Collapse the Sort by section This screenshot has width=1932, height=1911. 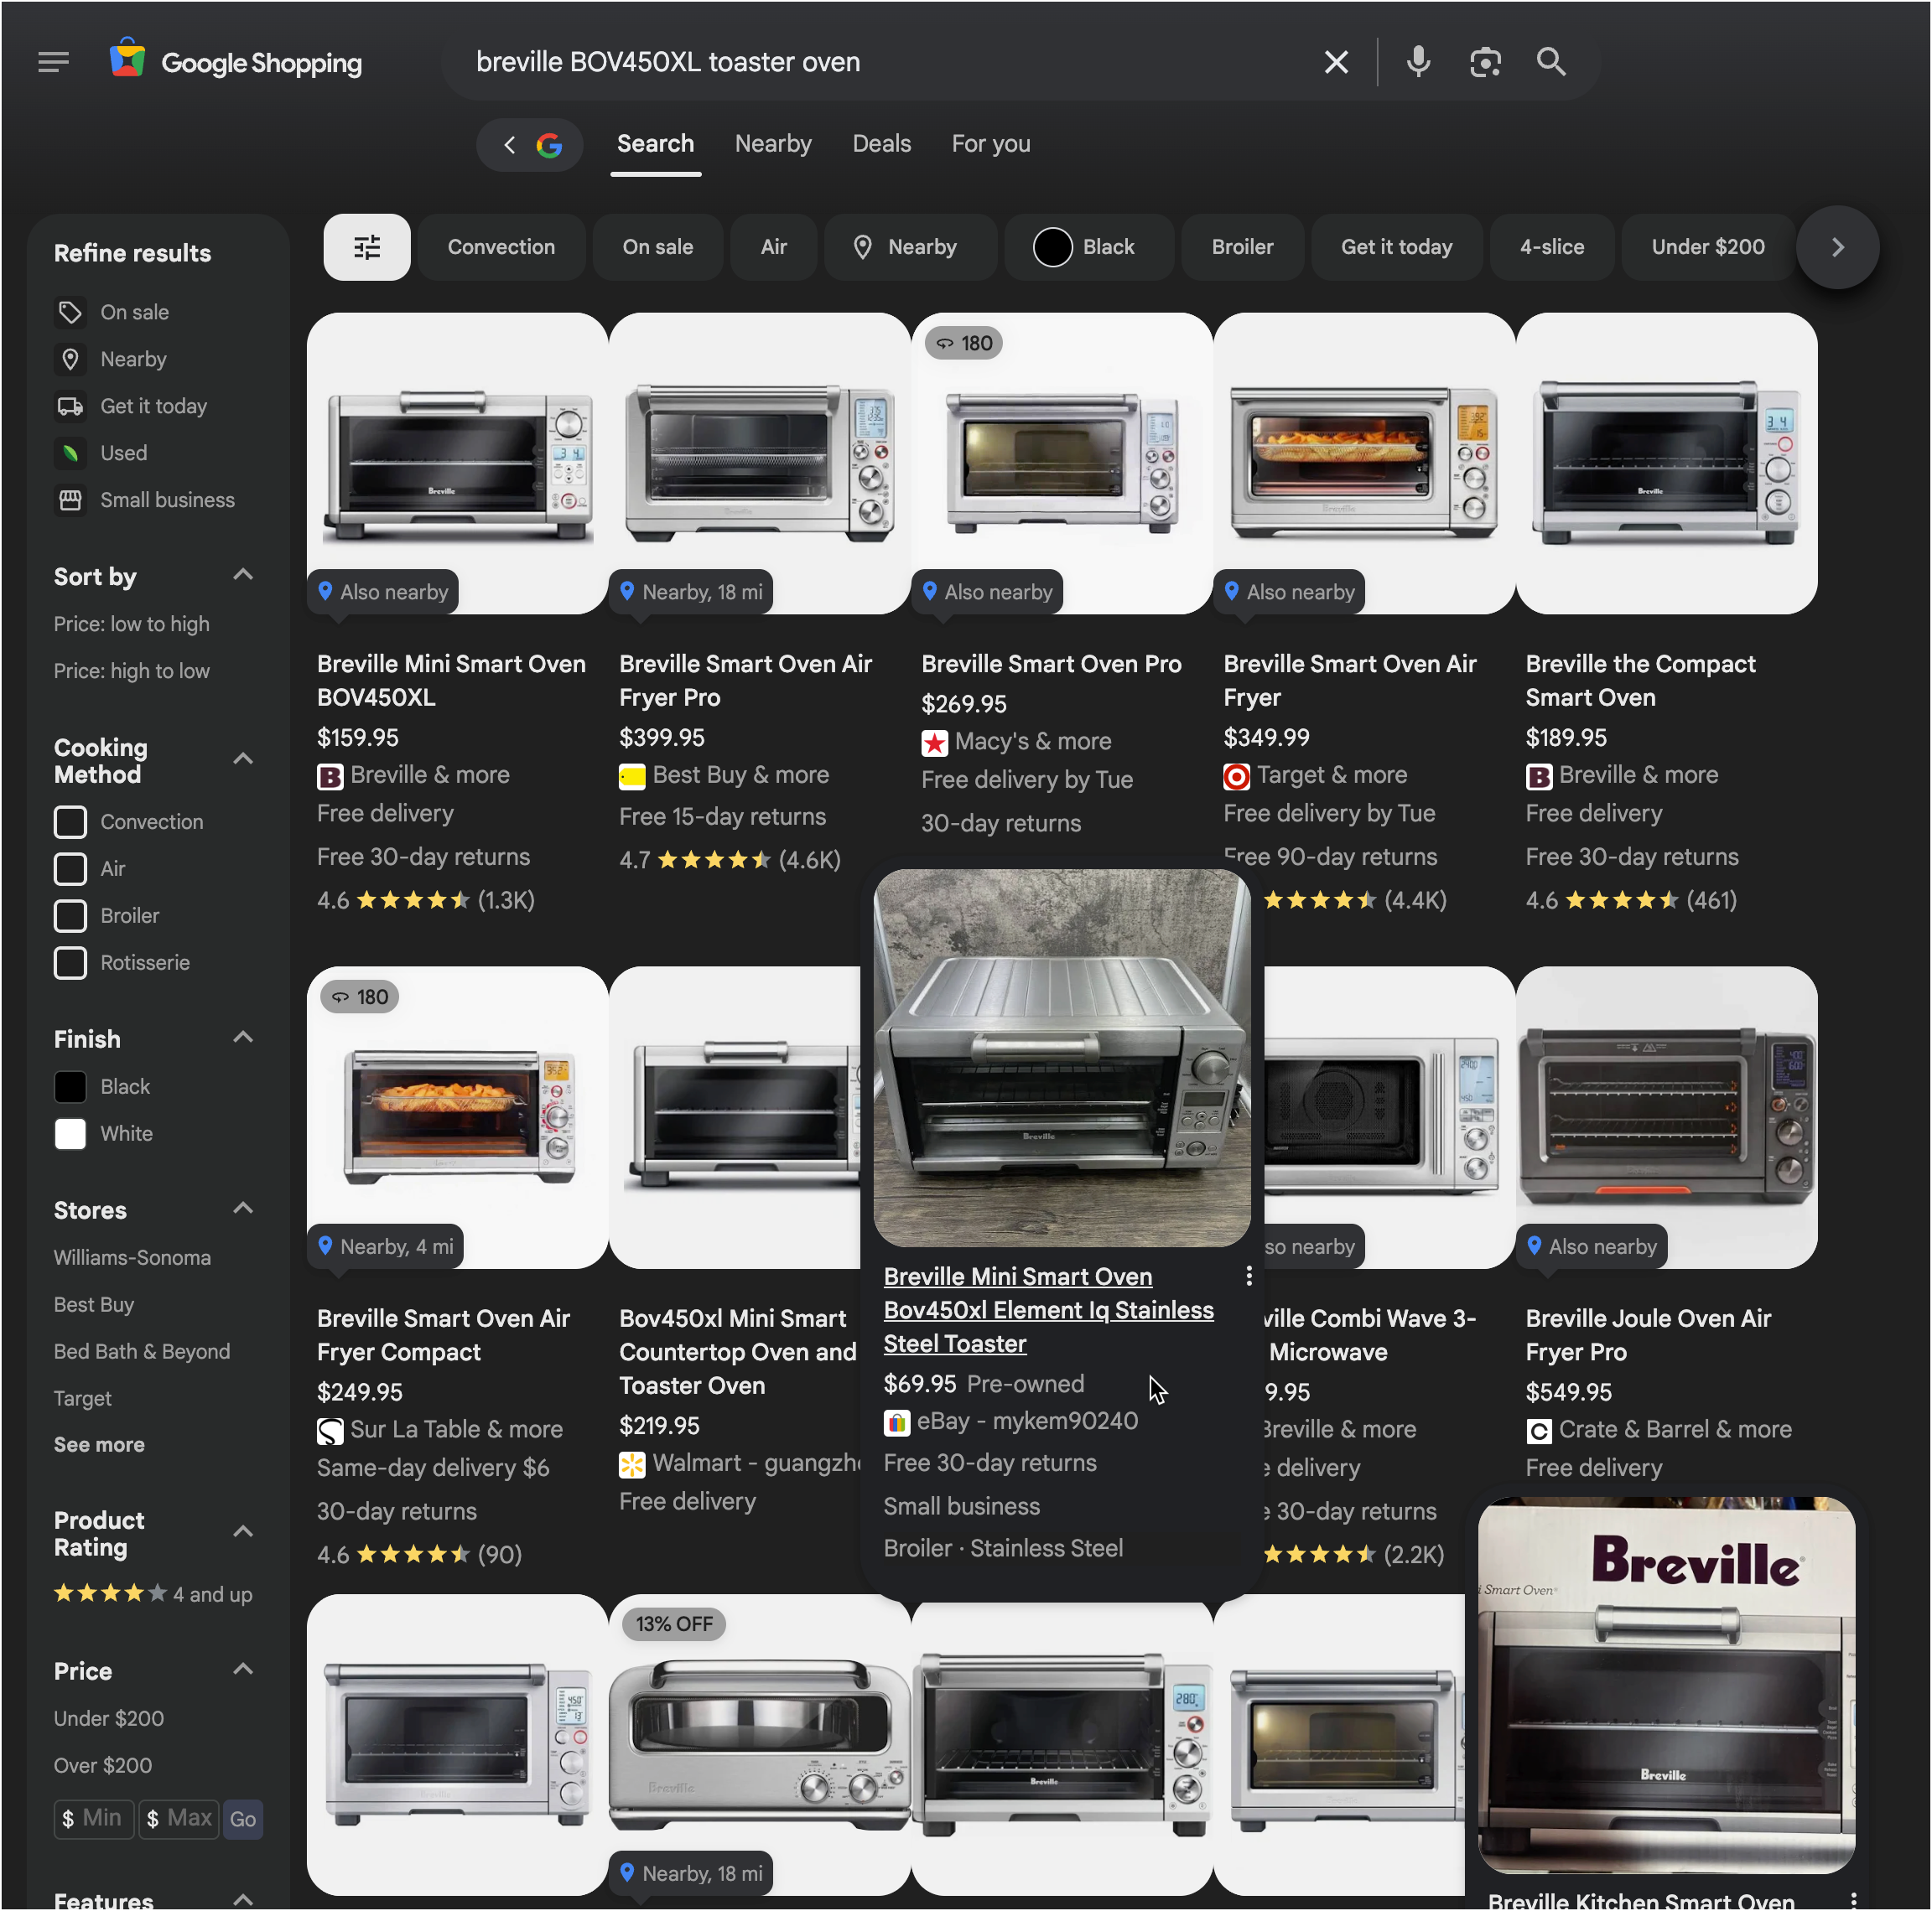pos(243,575)
